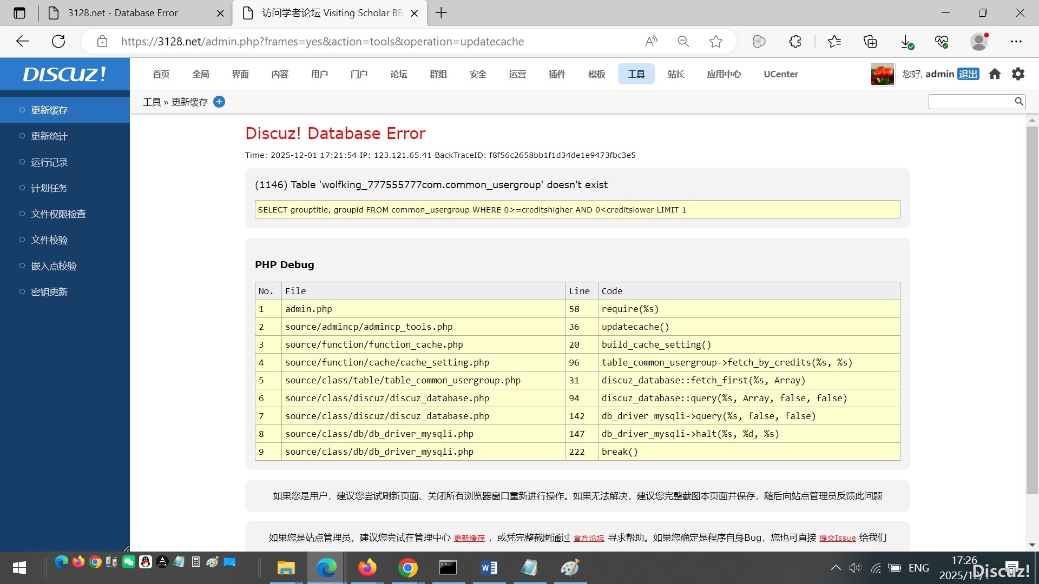Expand the system tray hidden icons chevron

point(836,568)
